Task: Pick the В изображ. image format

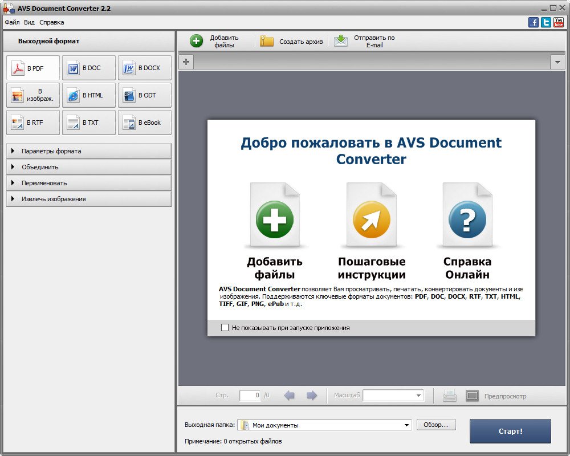Action: [32, 95]
